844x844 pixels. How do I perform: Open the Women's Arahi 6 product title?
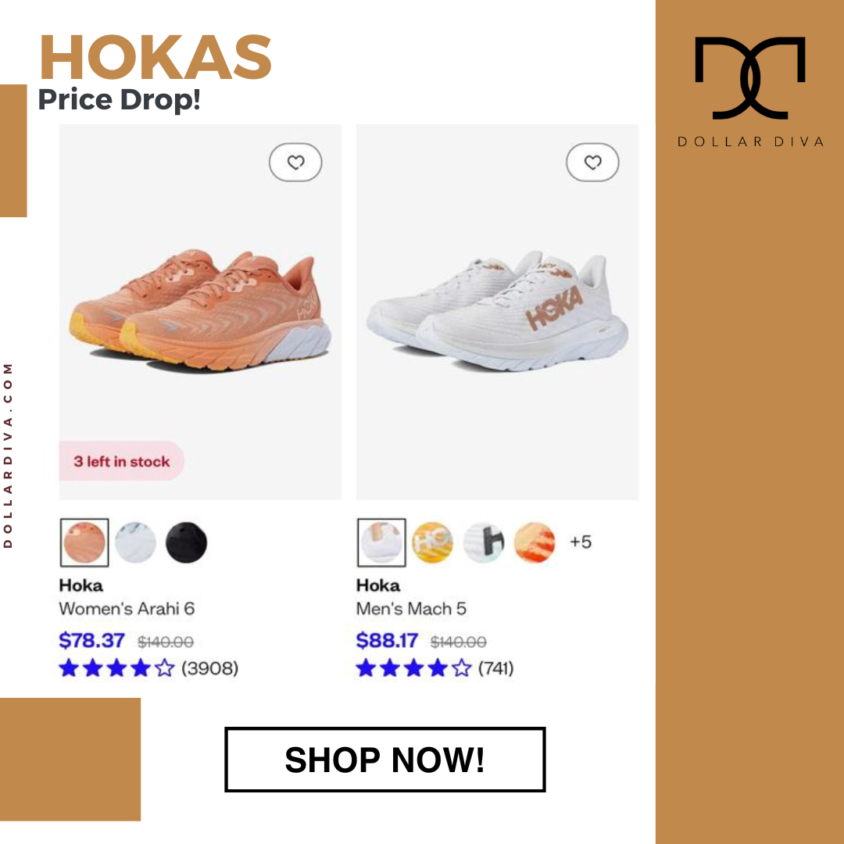[x=127, y=609]
